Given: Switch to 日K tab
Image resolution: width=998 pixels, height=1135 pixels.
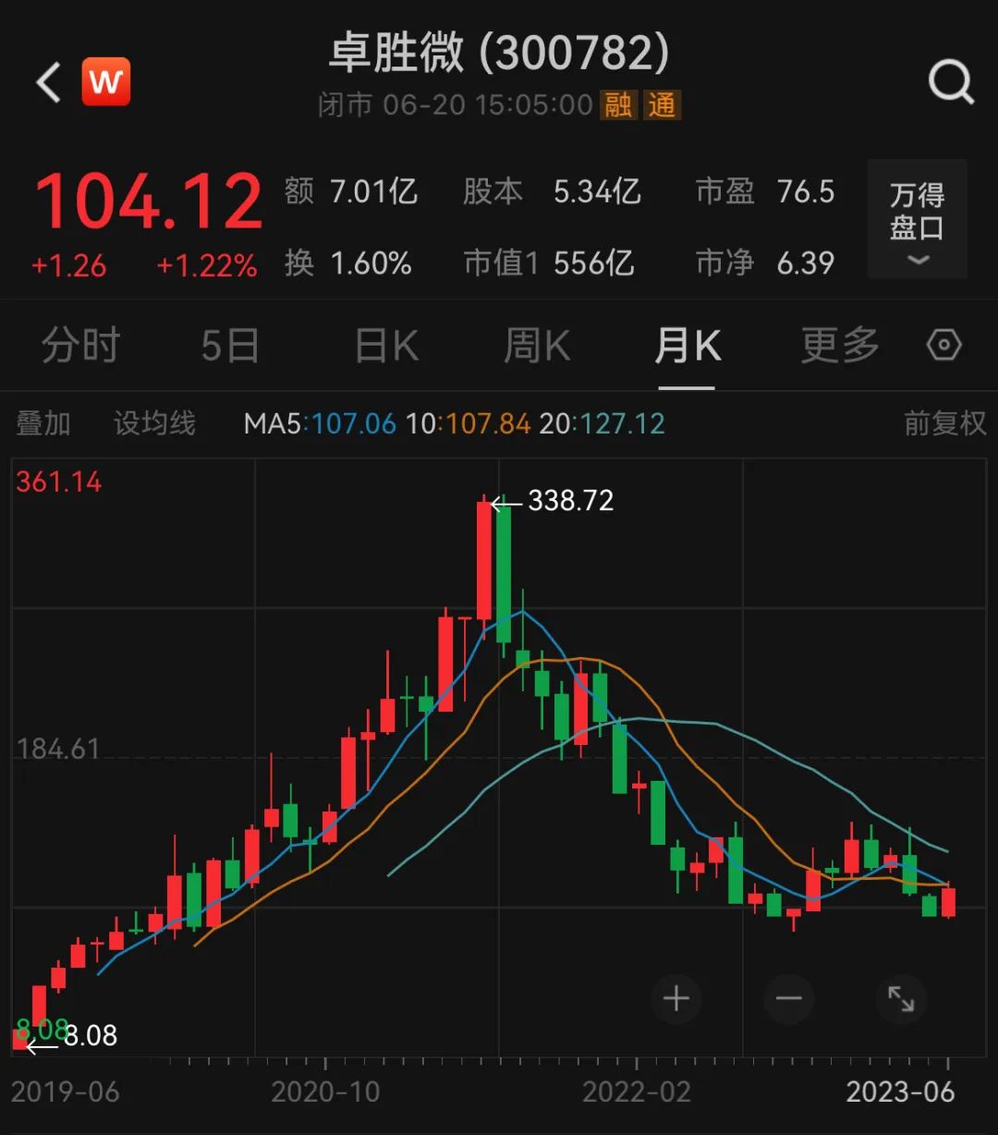Looking at the screenshot, I should 387,346.
